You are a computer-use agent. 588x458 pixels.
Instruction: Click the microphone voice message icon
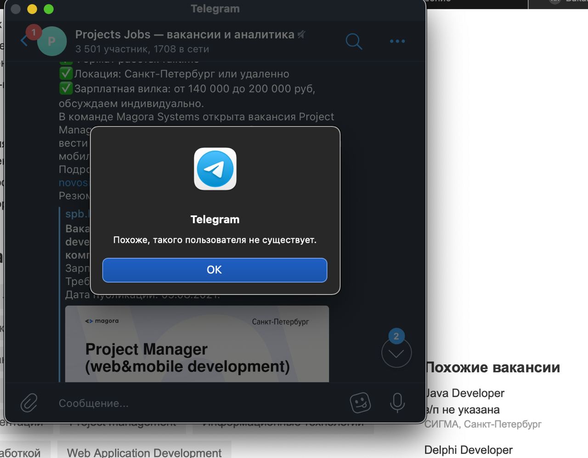coord(397,402)
